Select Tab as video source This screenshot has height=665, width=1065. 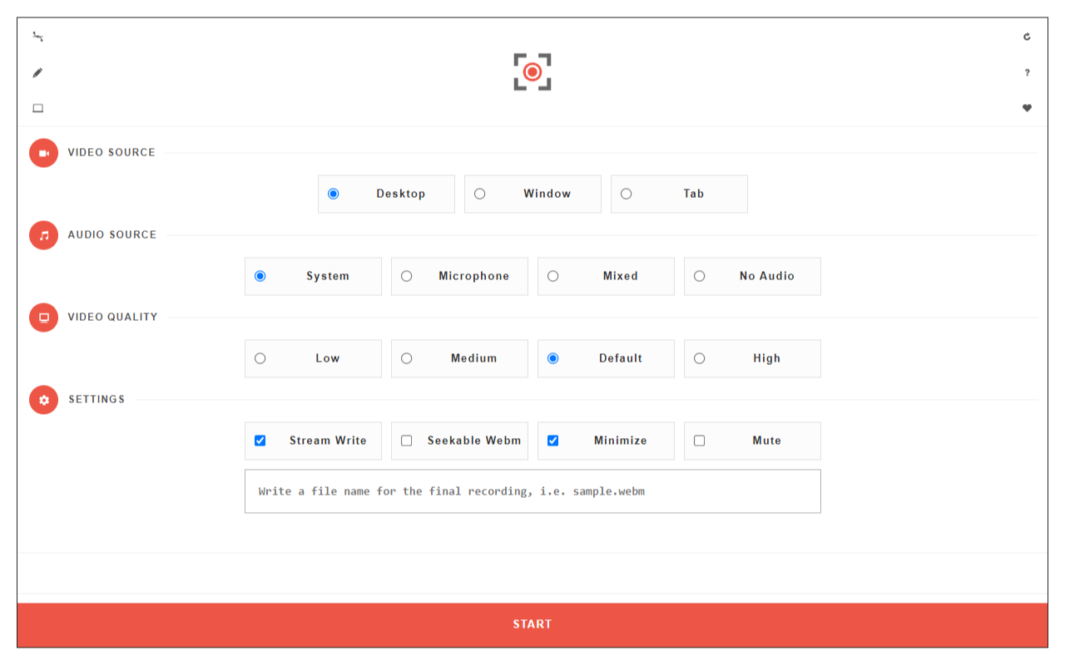coord(679,194)
